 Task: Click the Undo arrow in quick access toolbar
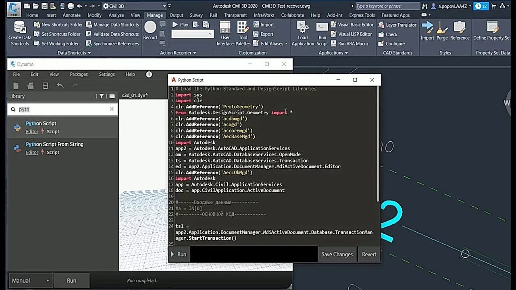coord(79,6)
